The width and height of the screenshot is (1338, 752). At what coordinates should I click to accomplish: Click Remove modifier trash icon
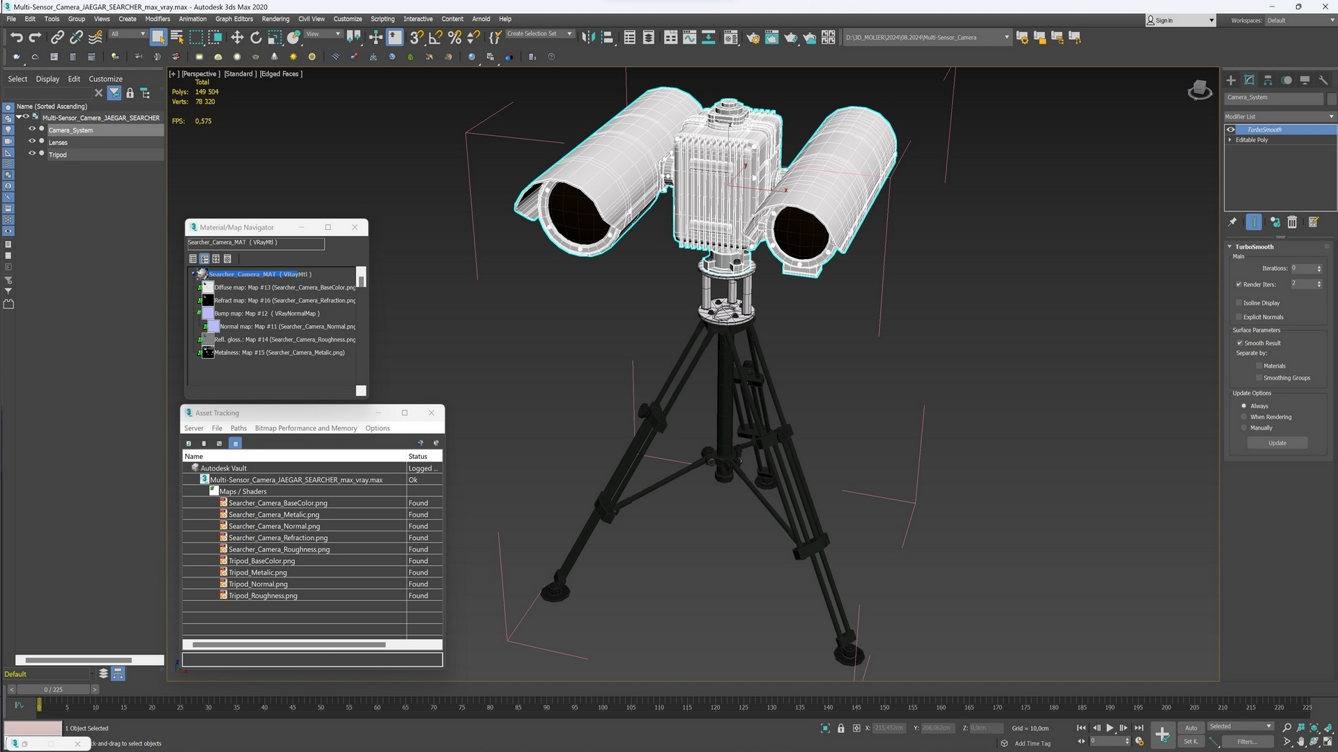1292,222
